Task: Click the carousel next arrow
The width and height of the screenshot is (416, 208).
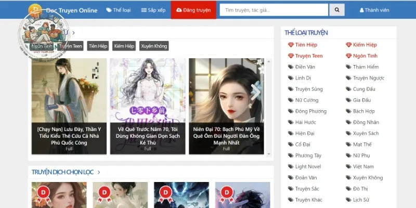Action: pyautogui.click(x=256, y=91)
